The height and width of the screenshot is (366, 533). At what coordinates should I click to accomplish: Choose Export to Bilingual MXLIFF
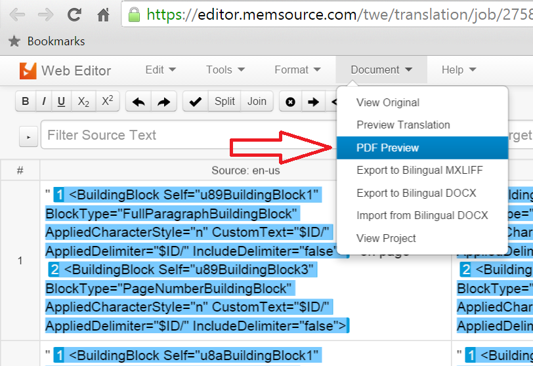422,170
